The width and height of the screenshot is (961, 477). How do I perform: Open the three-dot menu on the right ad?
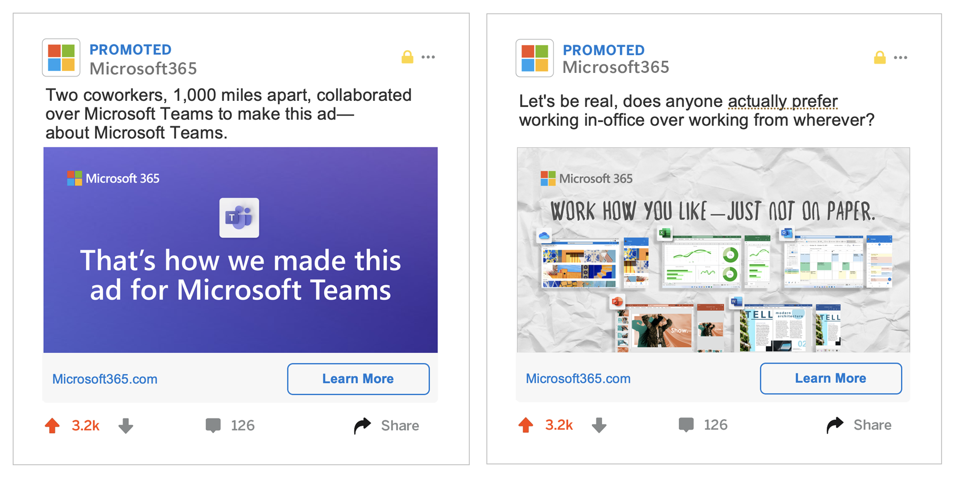901,57
